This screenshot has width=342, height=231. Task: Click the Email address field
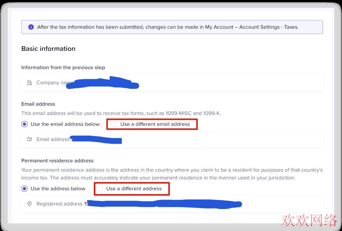(172, 139)
